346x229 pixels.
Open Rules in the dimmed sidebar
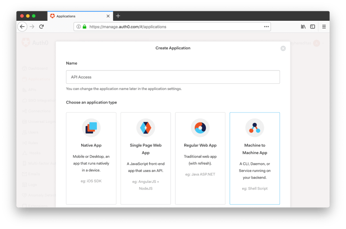(30, 143)
